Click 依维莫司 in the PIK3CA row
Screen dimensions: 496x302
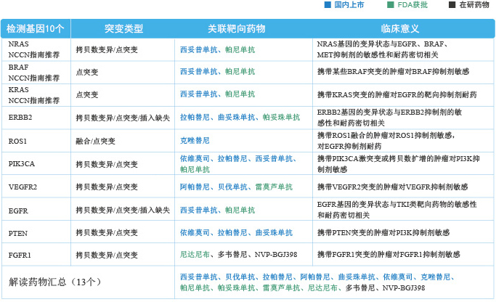point(195,158)
